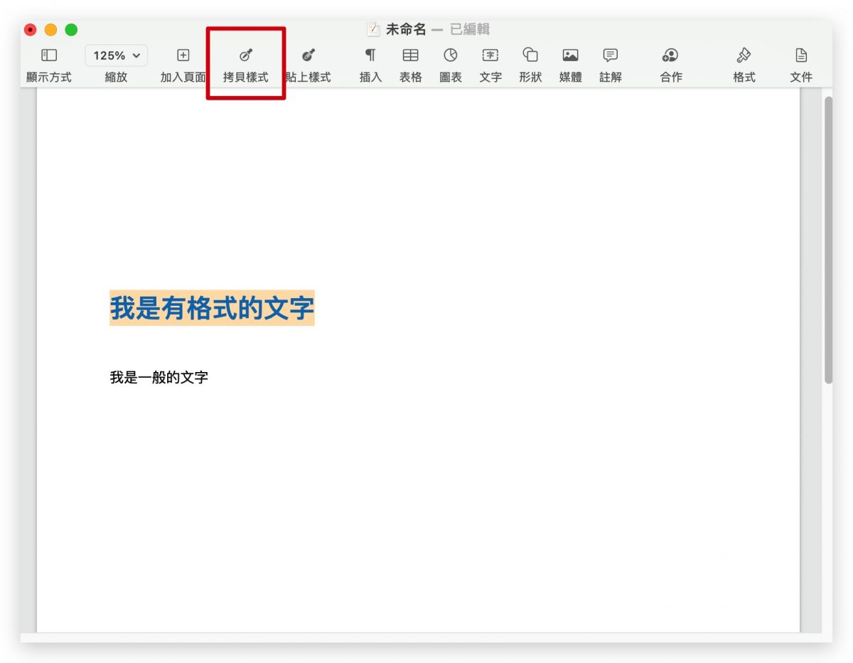Click the plain text 我是一般的文字

point(159,378)
